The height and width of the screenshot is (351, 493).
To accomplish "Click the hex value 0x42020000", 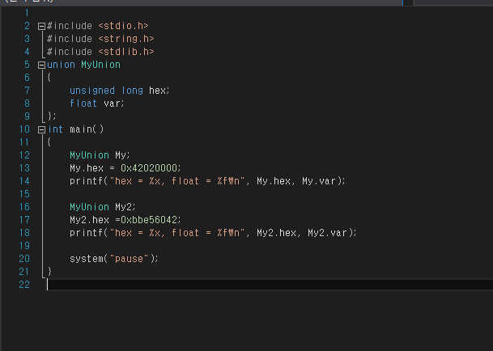I will [x=149, y=168].
